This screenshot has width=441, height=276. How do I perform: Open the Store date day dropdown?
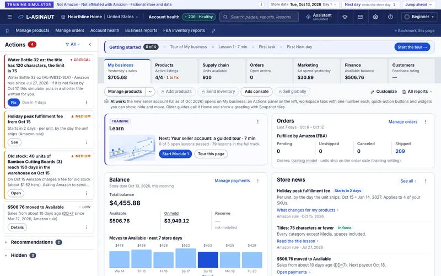[x=304, y=4]
